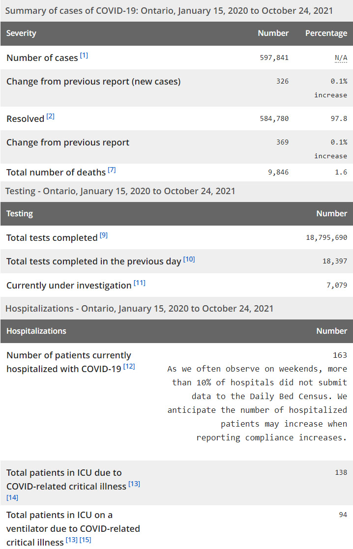Click the N/A abbreviation in Percentage column
The width and height of the screenshot is (353, 549).
341,58
